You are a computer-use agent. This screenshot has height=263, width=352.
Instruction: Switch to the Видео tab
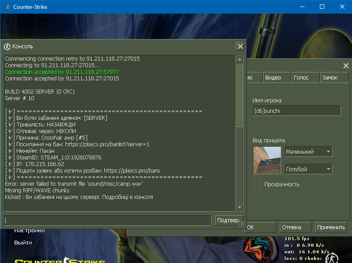pyautogui.click(x=277, y=78)
